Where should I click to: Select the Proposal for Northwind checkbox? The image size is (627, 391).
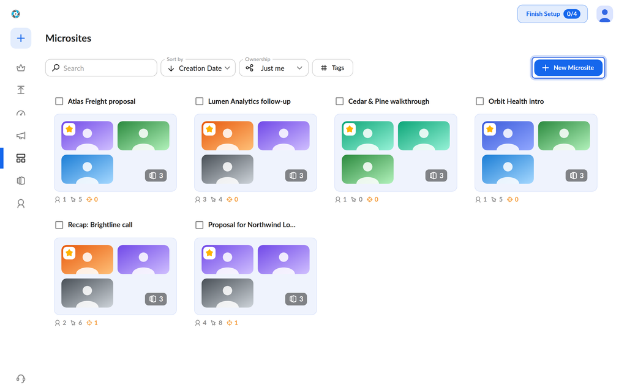click(199, 225)
